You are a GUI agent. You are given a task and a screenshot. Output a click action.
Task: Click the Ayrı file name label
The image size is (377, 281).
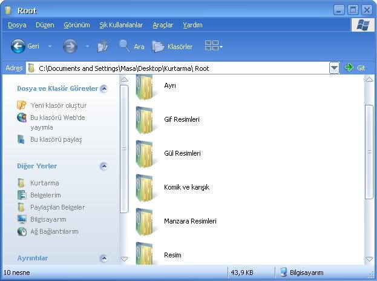[170, 85]
